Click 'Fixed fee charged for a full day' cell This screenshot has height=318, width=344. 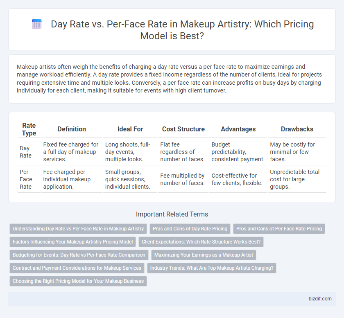pos(71,152)
